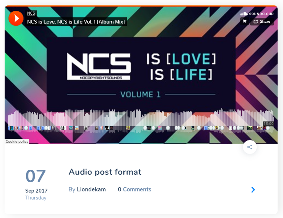Open the 0 Comments link
The width and height of the screenshot is (283, 218).
[135, 189]
